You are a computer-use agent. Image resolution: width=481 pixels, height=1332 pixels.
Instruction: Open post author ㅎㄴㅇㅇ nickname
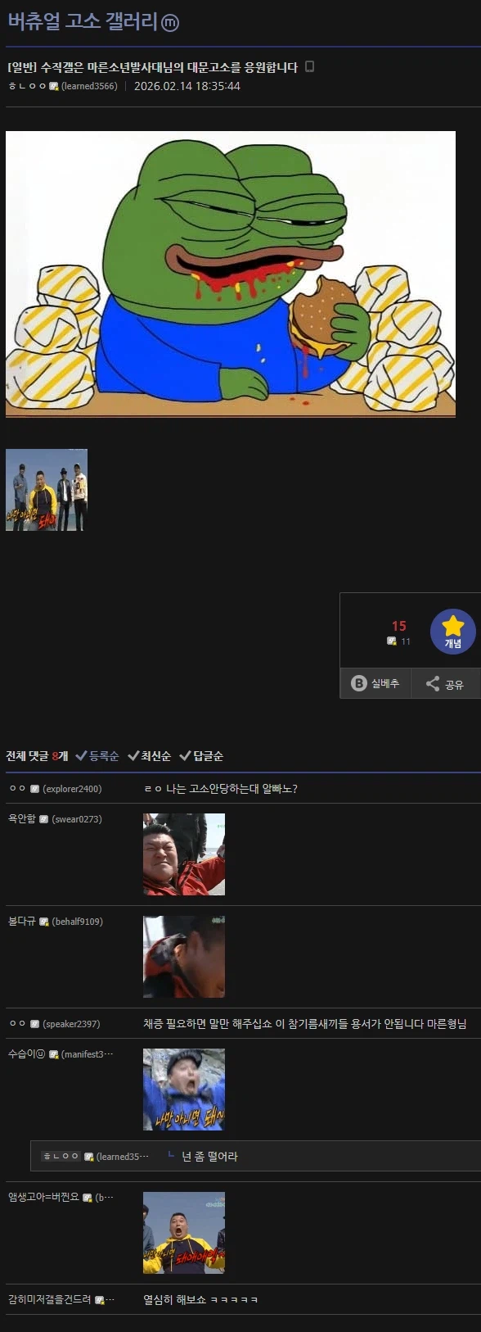[27, 86]
